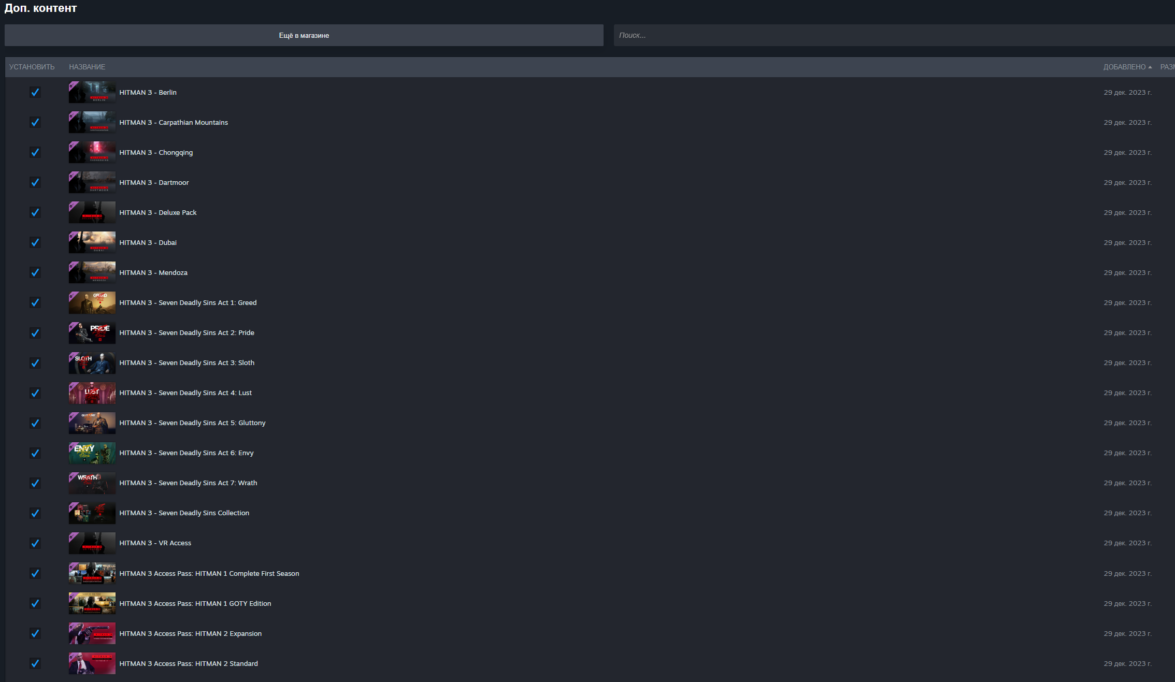Toggle the Seven Deadly Sins Collection install checkbox
Screen dimensions: 1175x682
[35, 513]
